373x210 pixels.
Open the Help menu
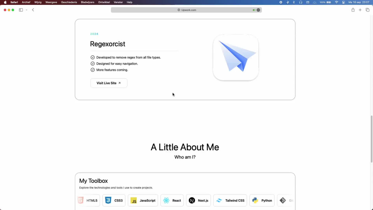pos(129,2)
